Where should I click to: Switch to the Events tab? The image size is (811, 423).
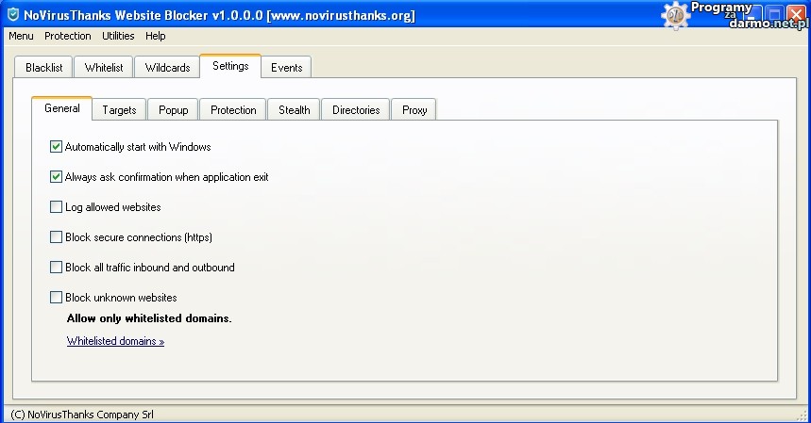286,68
